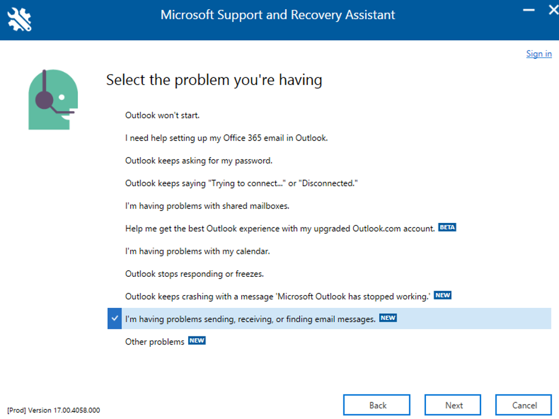Click the Next button

pos(453,405)
